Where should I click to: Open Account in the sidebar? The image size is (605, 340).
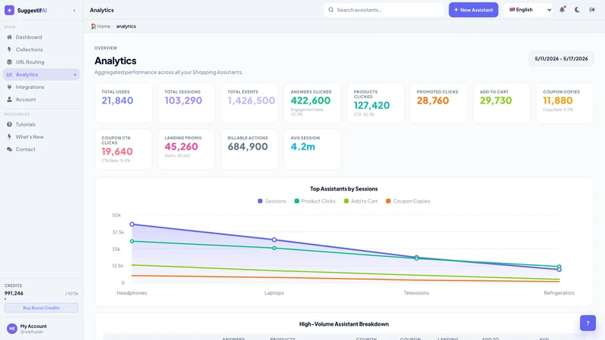42,100
